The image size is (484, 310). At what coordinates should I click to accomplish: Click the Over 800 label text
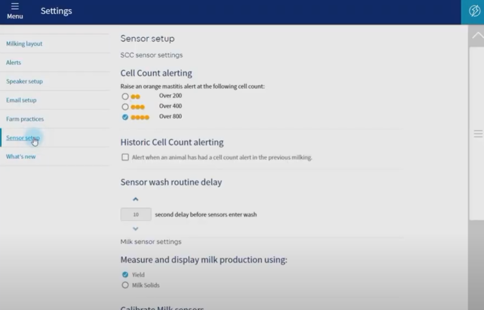(170, 116)
